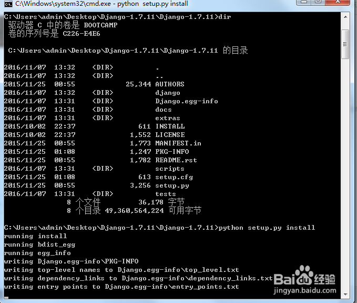Click the '1,552' size of LICENSE file

click(140, 135)
